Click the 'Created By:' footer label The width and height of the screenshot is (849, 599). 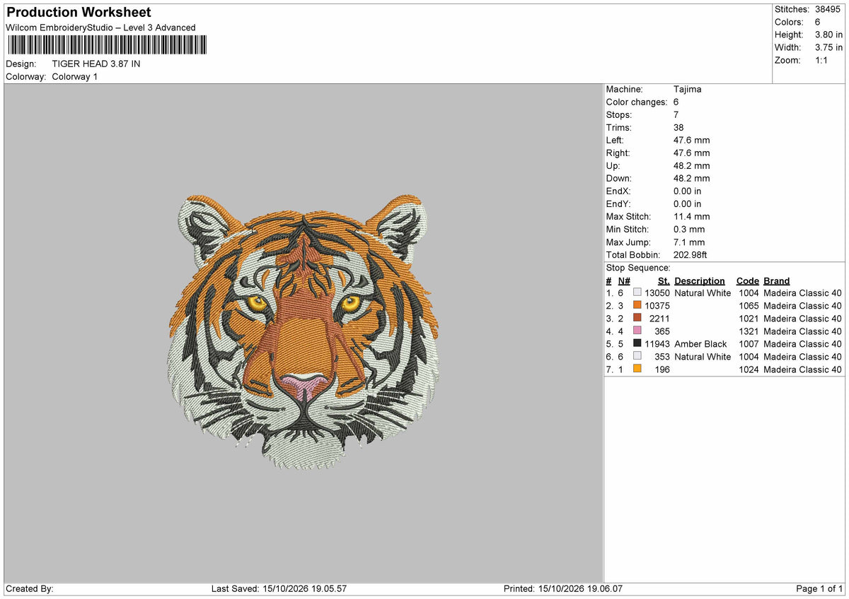[x=30, y=588]
